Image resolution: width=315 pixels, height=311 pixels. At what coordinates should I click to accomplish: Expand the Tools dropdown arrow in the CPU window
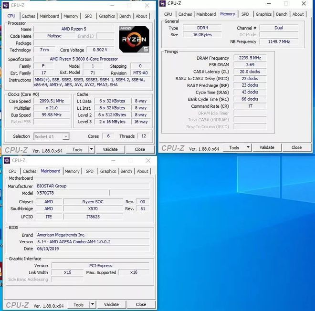click(91, 149)
